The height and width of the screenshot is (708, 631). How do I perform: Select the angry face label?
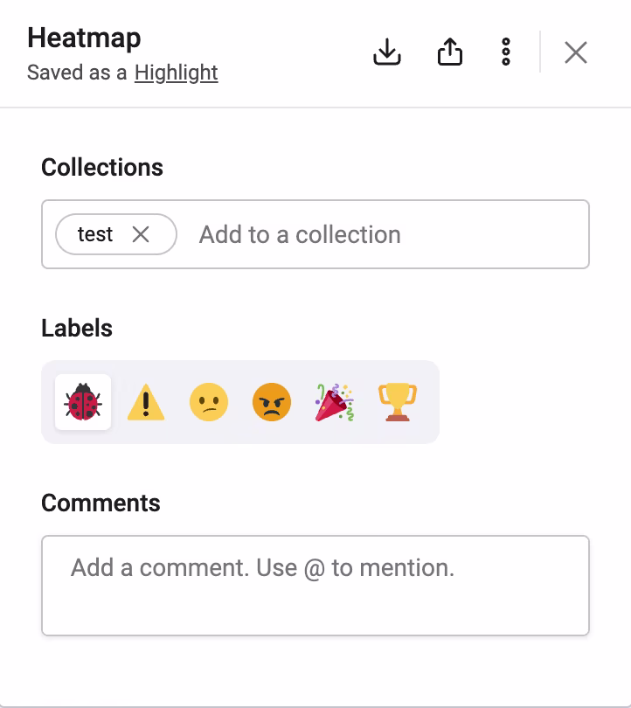pyautogui.click(x=271, y=402)
